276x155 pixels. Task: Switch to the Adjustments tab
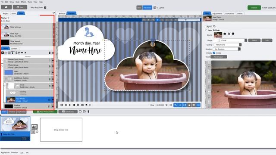click(217, 13)
